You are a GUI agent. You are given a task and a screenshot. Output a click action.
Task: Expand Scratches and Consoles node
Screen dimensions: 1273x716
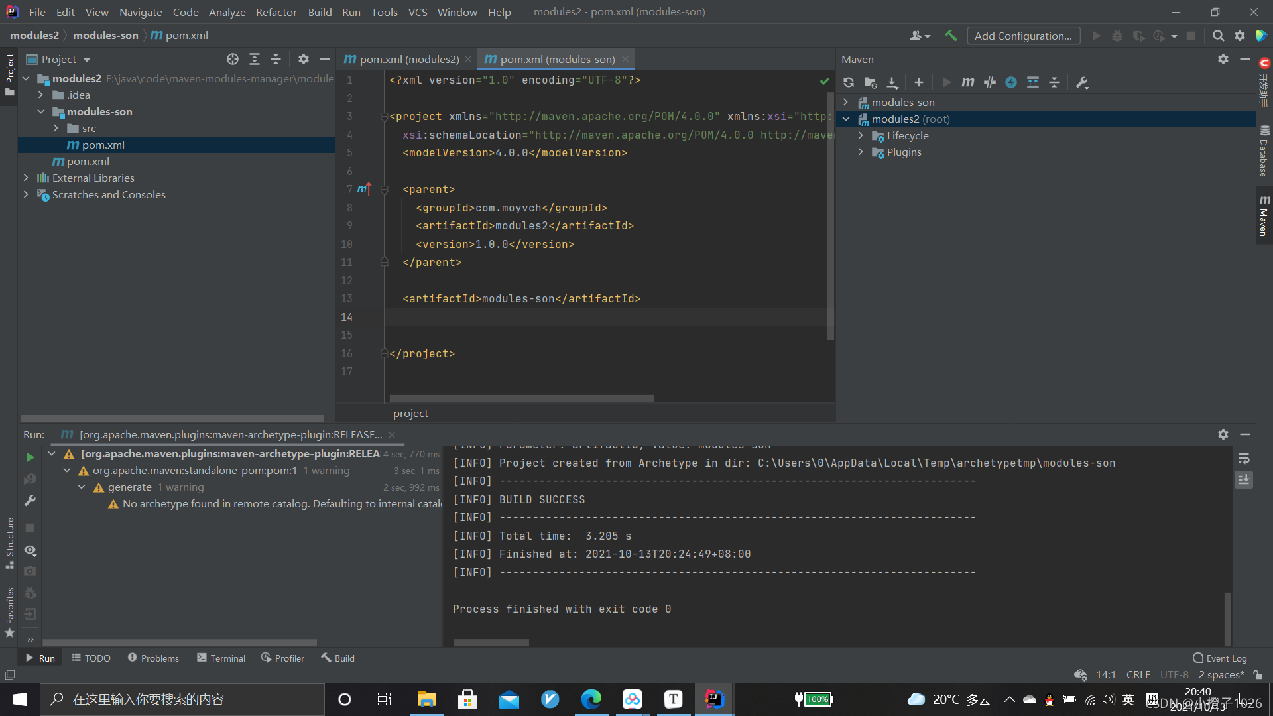(x=26, y=194)
